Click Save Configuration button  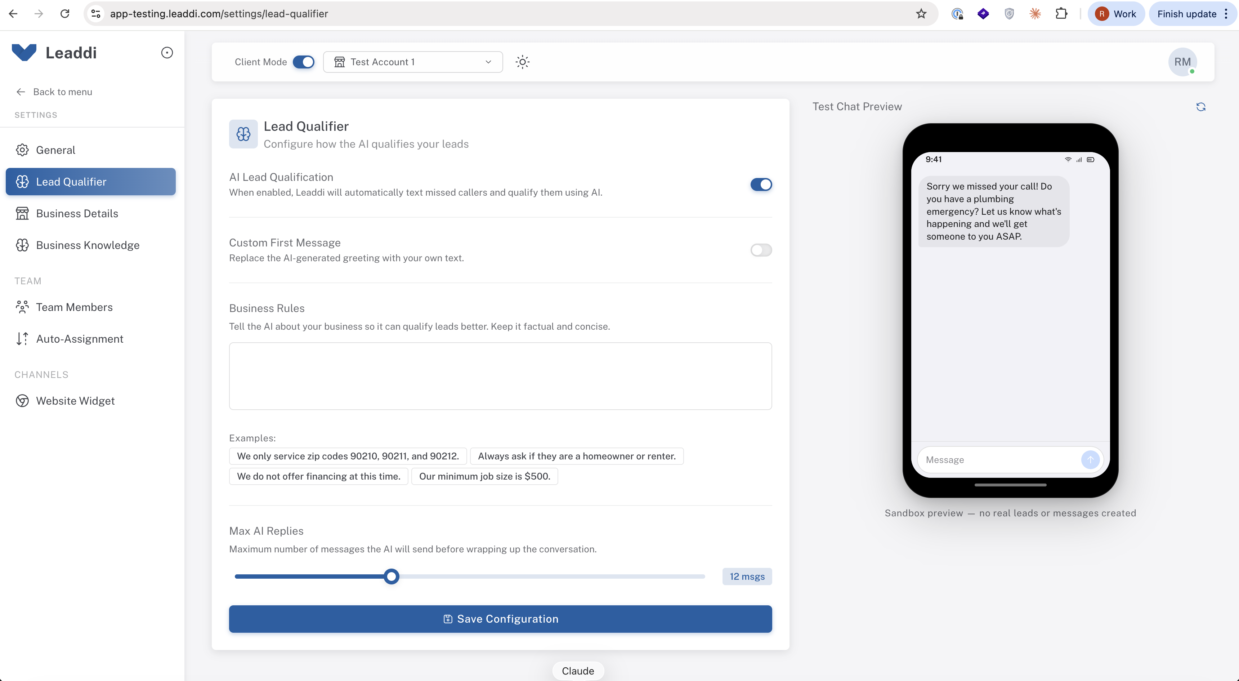click(500, 619)
